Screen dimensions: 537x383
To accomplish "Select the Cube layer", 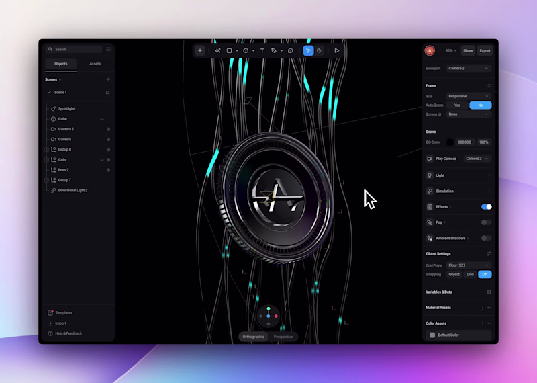I will coord(62,119).
